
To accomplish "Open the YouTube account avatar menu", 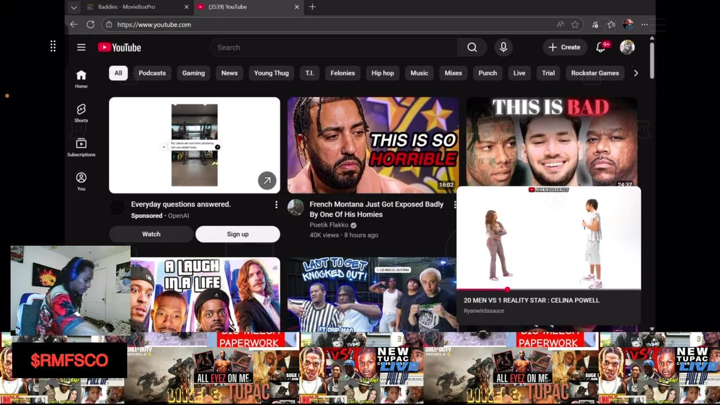I will (x=627, y=47).
